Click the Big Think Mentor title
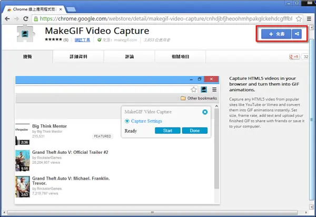Viewport: 316px width, 217px height. [x=50, y=126]
